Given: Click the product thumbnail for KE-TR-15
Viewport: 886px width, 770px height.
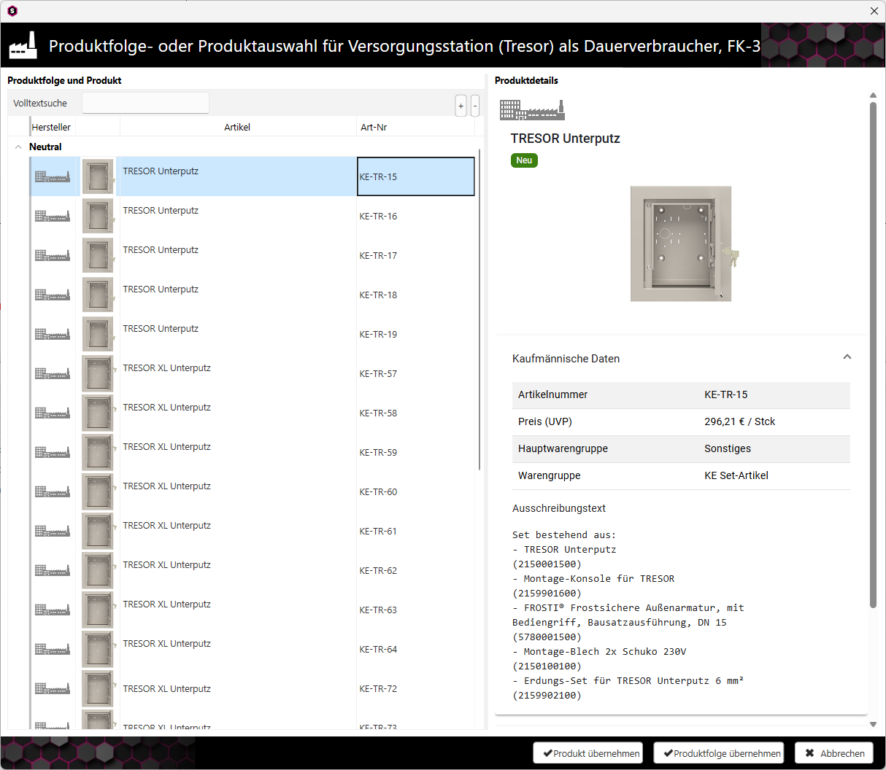Looking at the screenshot, I should pyautogui.click(x=98, y=176).
